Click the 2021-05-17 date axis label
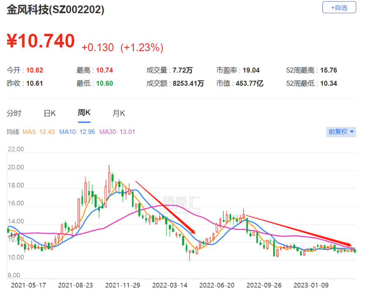The image size is (369, 291). point(28,285)
